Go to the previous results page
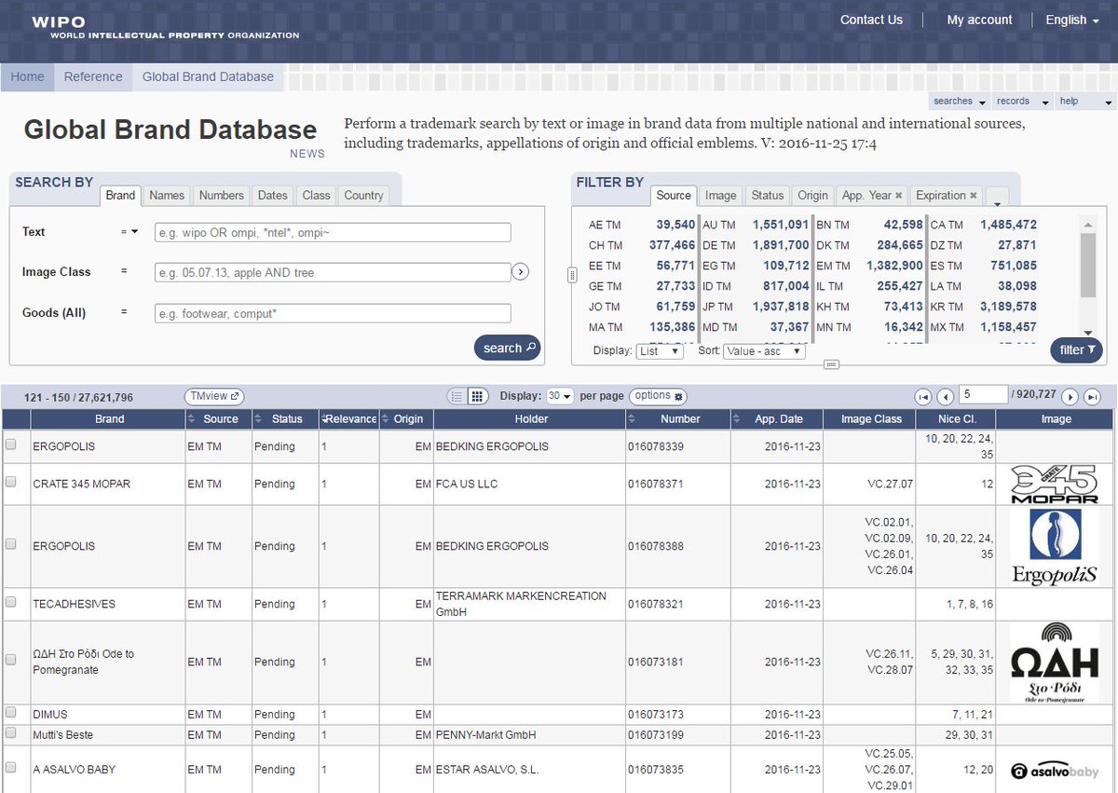Screen dimensions: 1118x793 point(944,397)
